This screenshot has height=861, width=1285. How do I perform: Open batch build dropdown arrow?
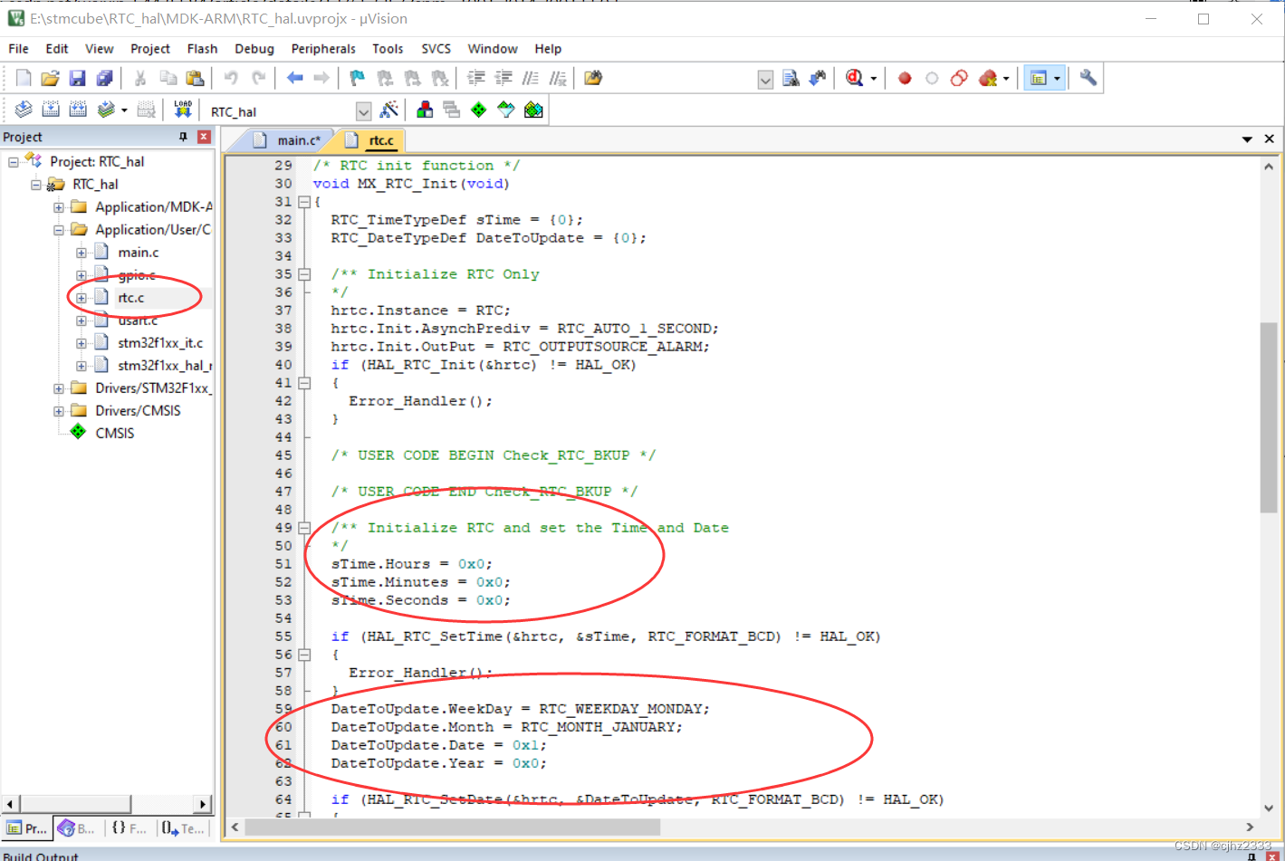pyautogui.click(x=124, y=110)
